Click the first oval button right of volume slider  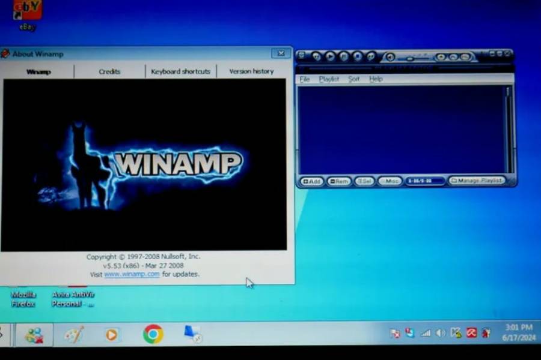click(441, 57)
